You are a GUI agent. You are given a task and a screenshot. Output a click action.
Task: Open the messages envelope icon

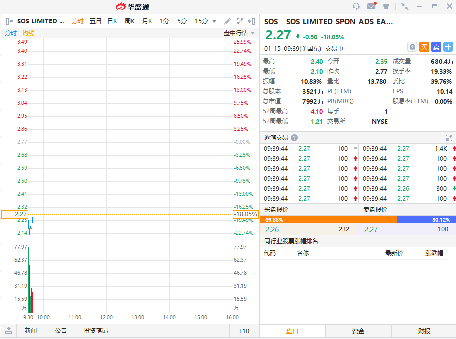(371, 6)
